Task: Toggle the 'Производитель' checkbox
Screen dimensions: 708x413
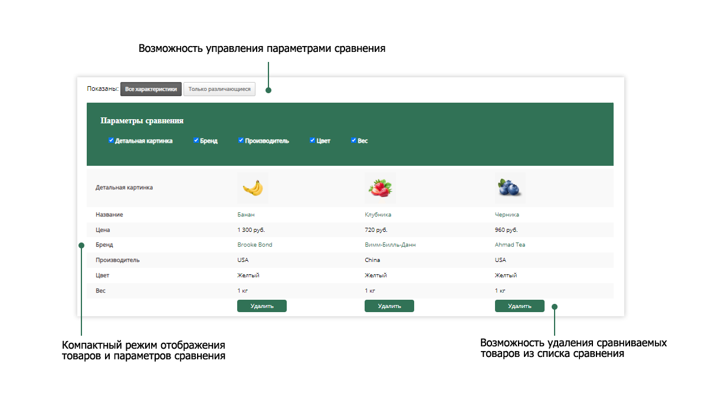Action: [x=241, y=140]
